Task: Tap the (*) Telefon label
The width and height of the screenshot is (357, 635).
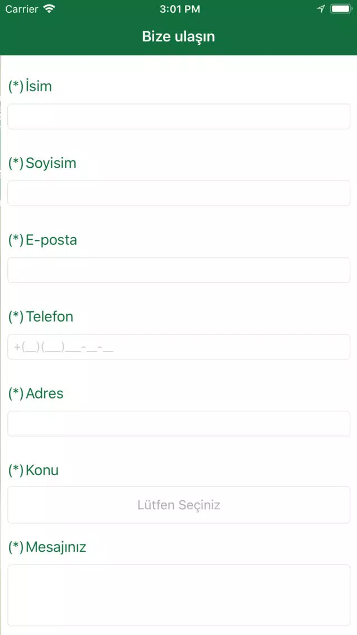Action: coord(41,317)
